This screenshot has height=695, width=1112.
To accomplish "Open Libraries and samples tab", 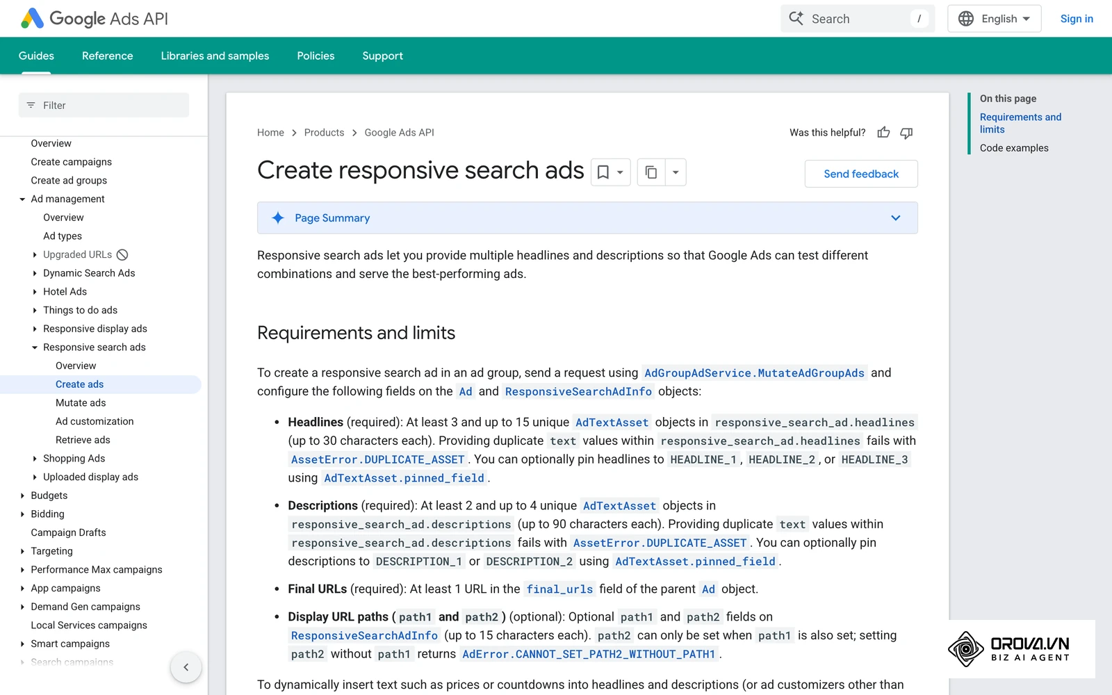I will point(215,56).
